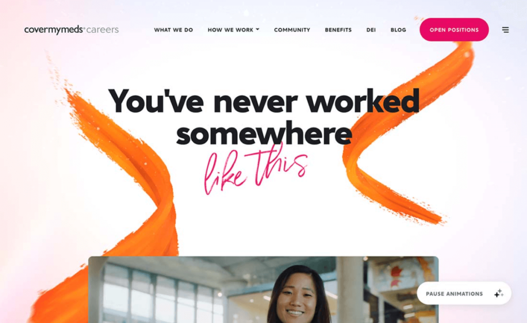The width and height of the screenshot is (527, 323).
Task: Click the word 'somewhere' in the headline
Action: tap(264, 134)
